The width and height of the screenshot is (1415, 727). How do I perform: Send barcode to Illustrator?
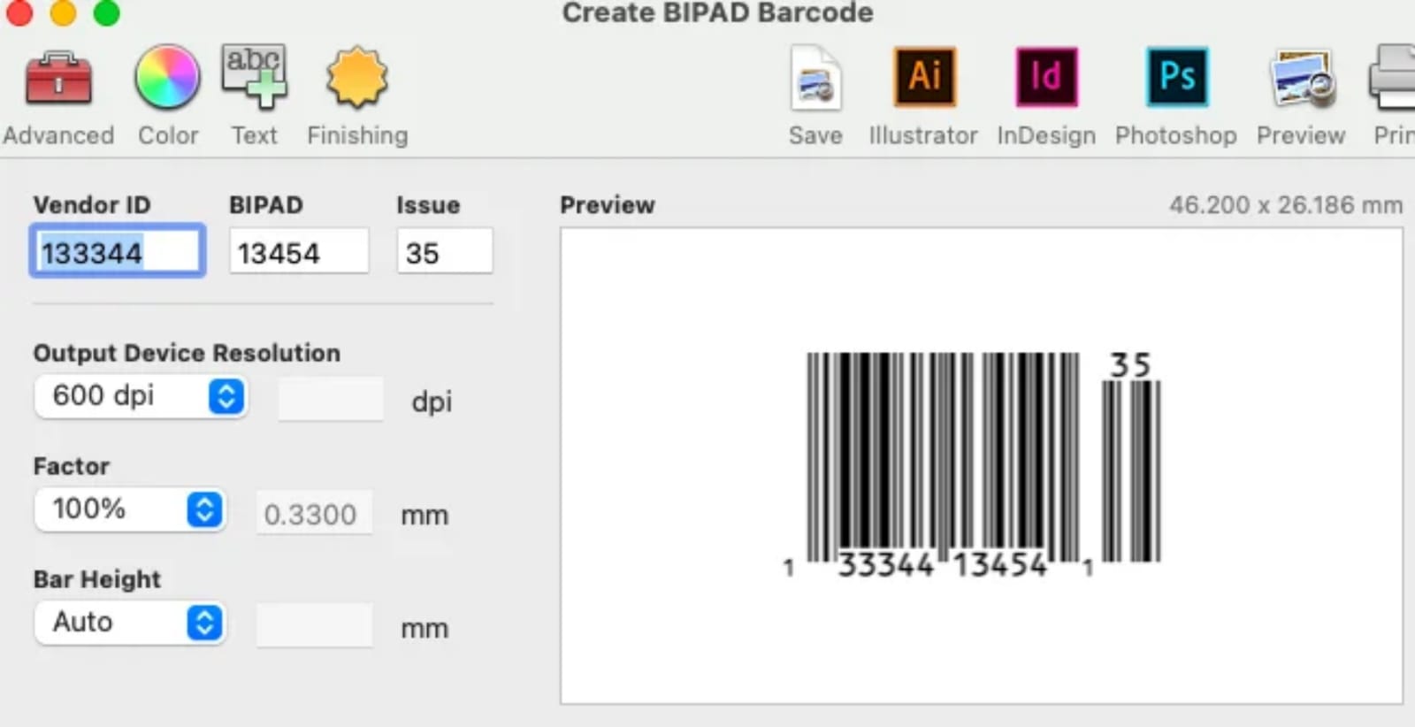click(924, 78)
